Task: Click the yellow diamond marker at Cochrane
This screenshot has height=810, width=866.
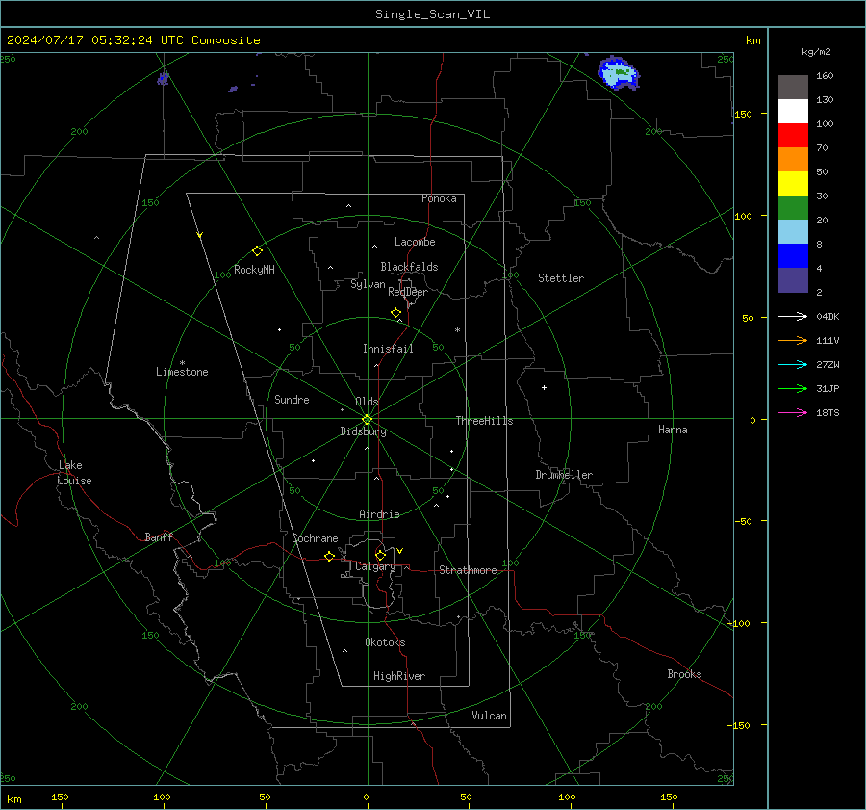Action: [329, 556]
